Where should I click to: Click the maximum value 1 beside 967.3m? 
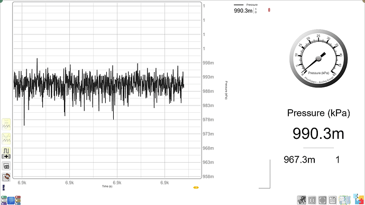[x=337, y=160]
